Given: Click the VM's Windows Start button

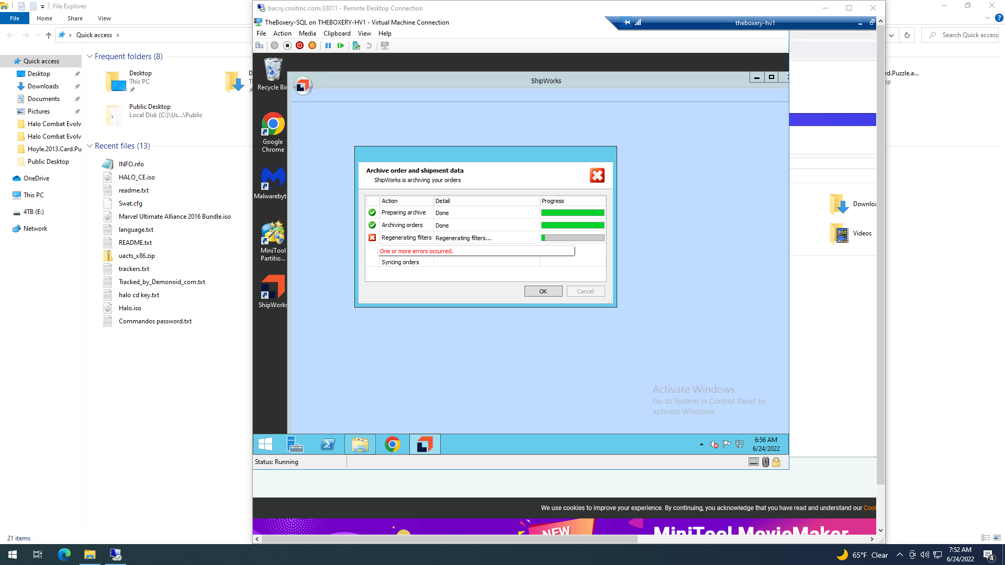Looking at the screenshot, I should (265, 444).
